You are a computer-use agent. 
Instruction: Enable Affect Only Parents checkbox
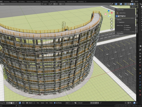[x=125, y=30]
